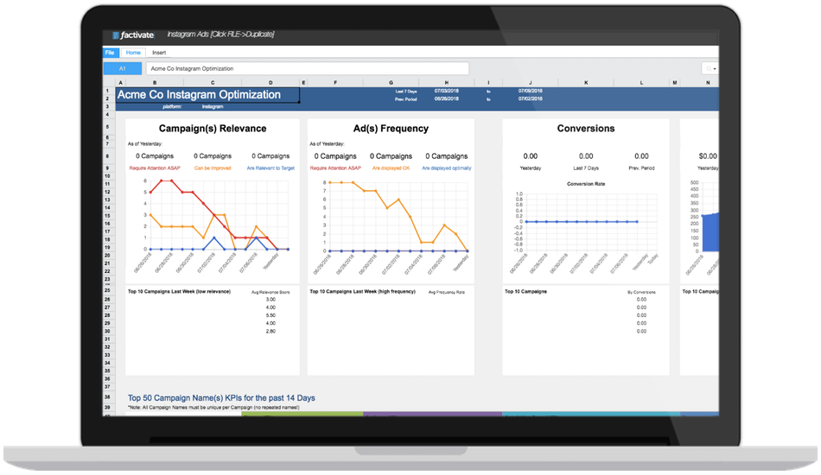Select column header B
The image size is (821, 475).
click(x=155, y=83)
